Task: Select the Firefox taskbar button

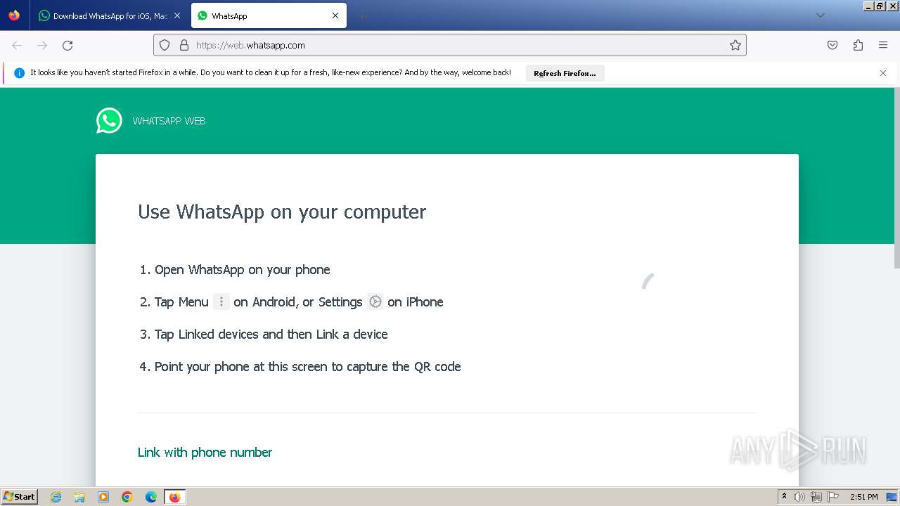Action: [x=174, y=497]
